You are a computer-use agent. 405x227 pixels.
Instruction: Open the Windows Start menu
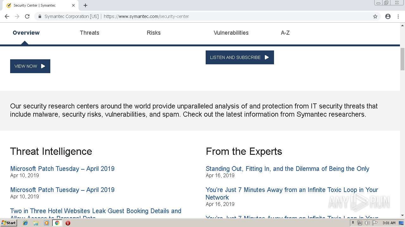click(9, 223)
